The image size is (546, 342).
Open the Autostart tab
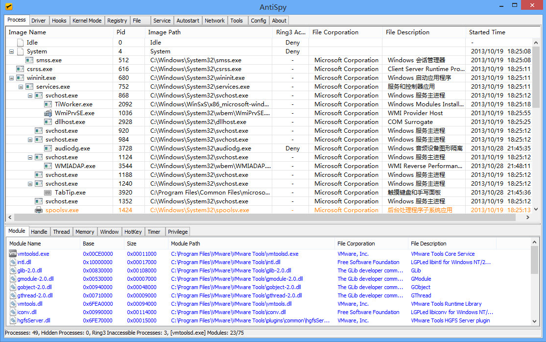[x=188, y=21]
